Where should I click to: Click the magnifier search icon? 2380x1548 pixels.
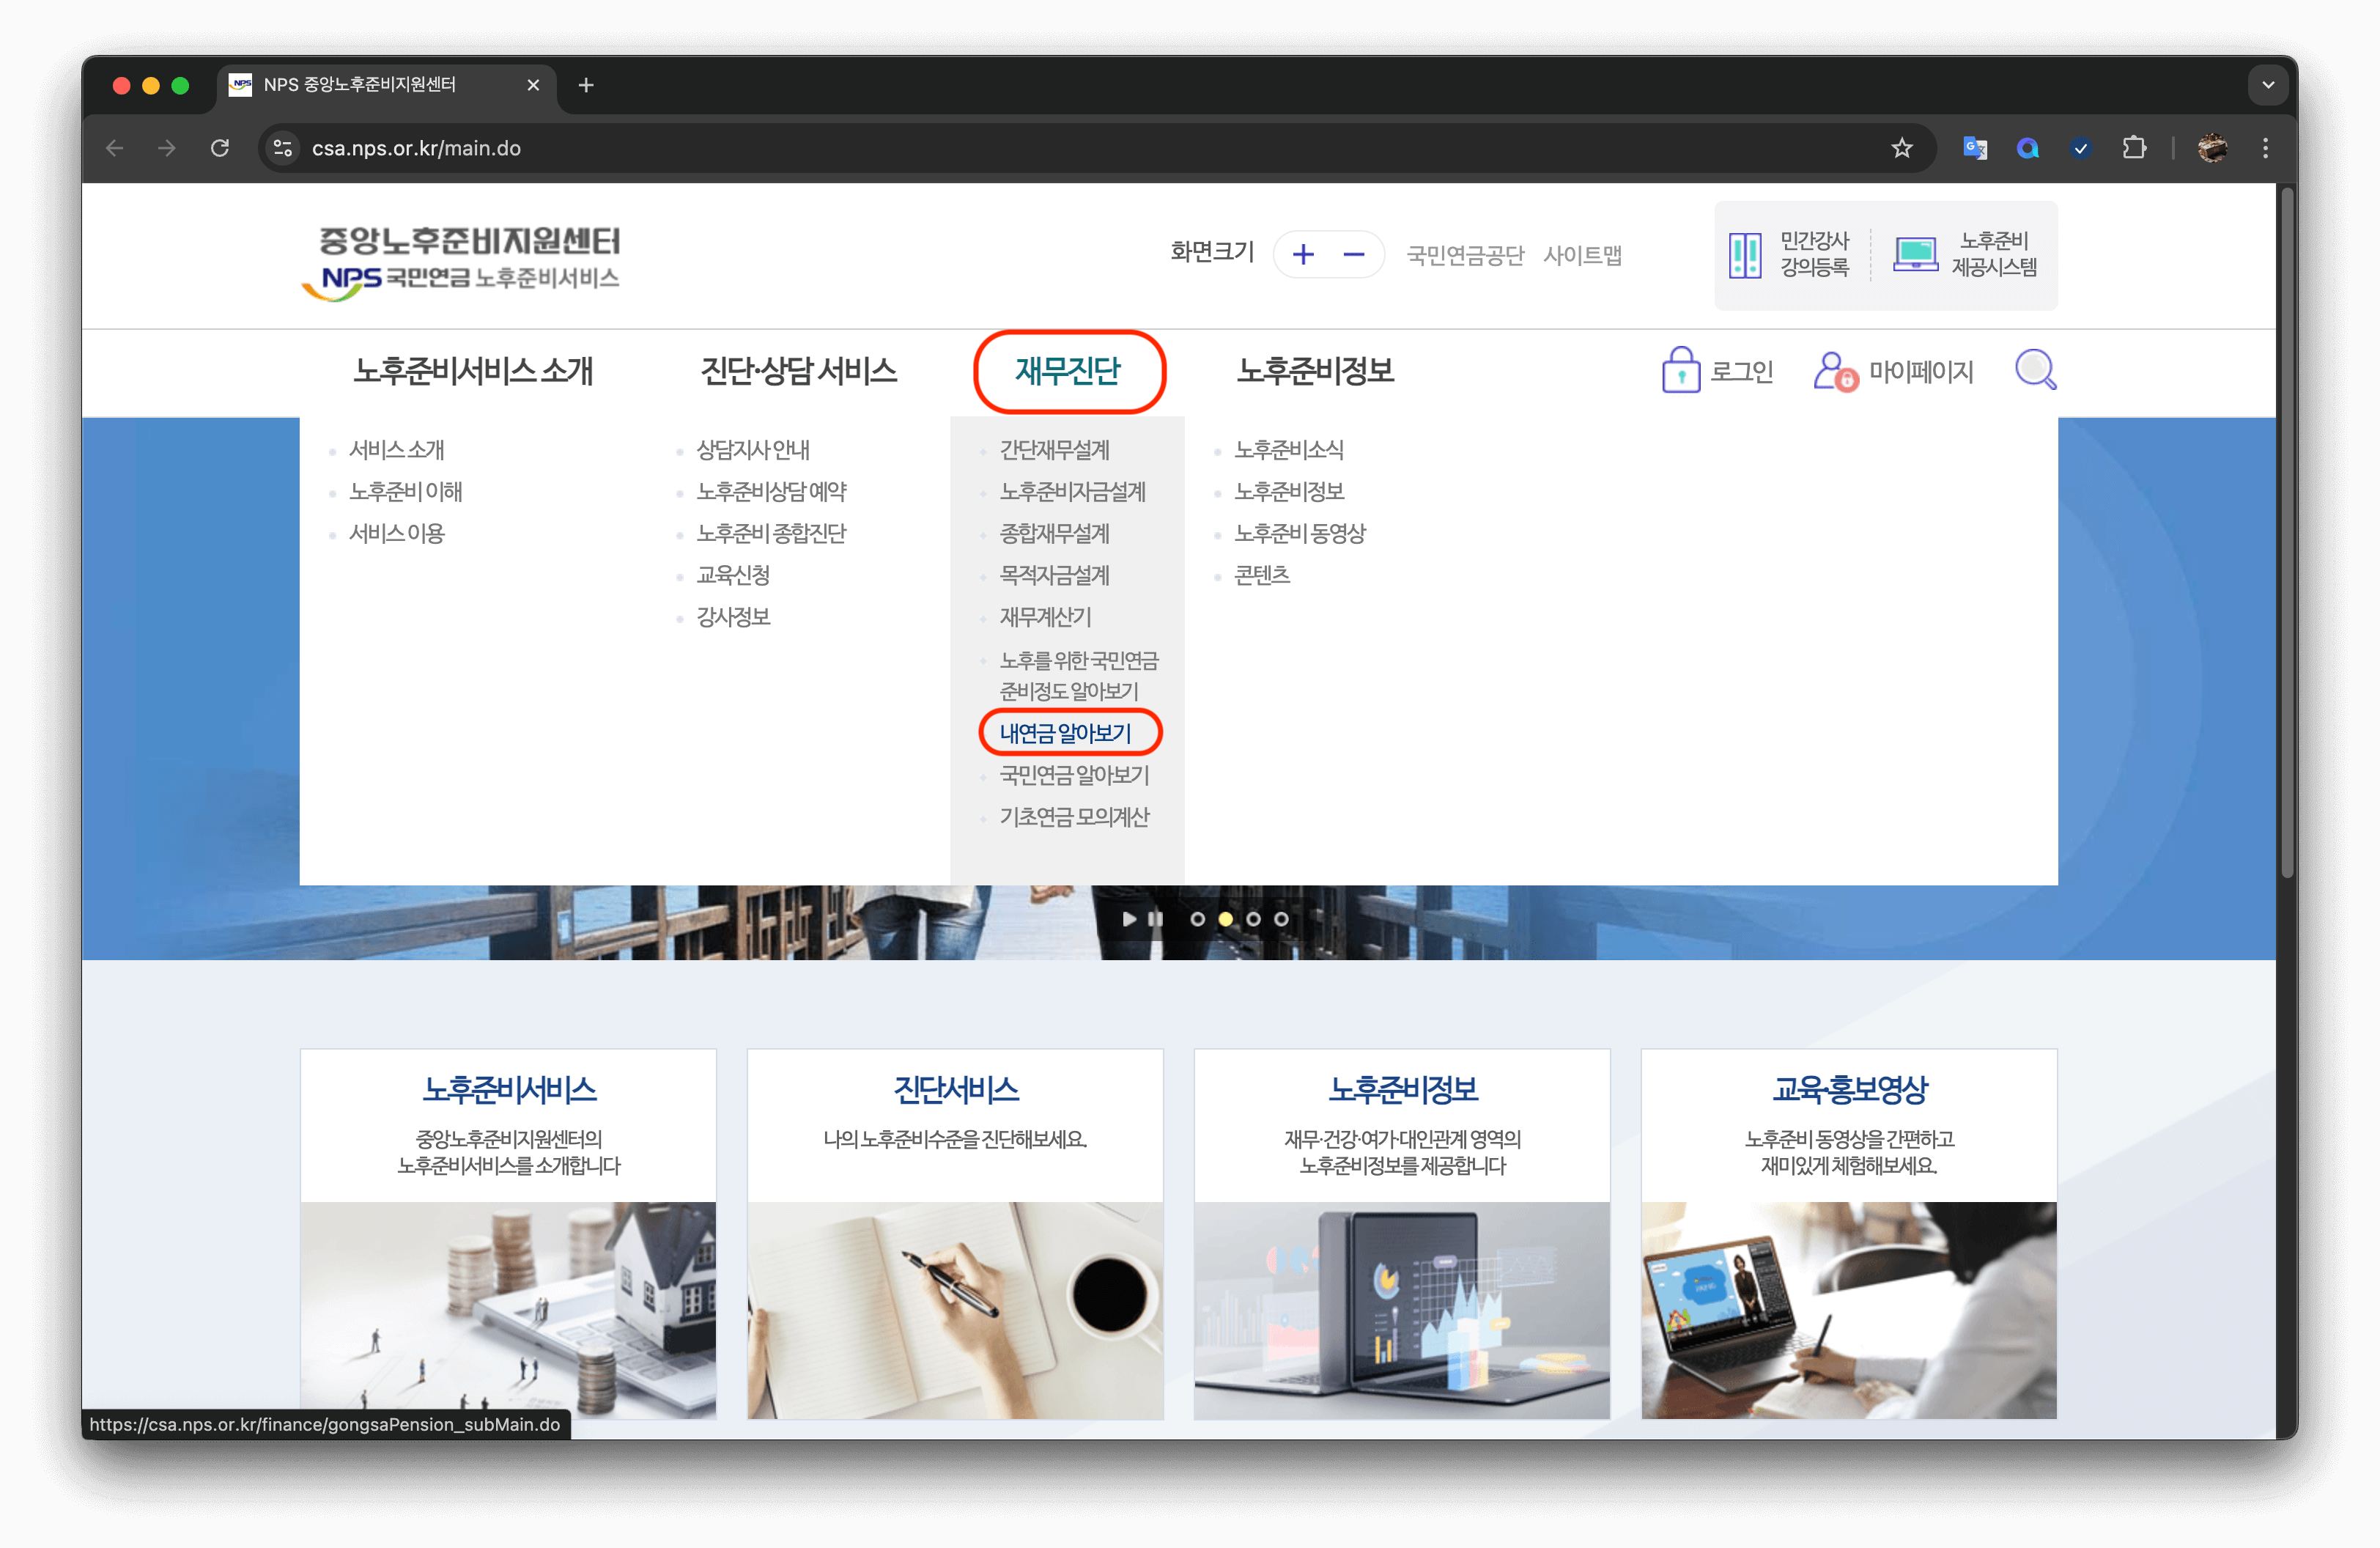pyautogui.click(x=2035, y=370)
